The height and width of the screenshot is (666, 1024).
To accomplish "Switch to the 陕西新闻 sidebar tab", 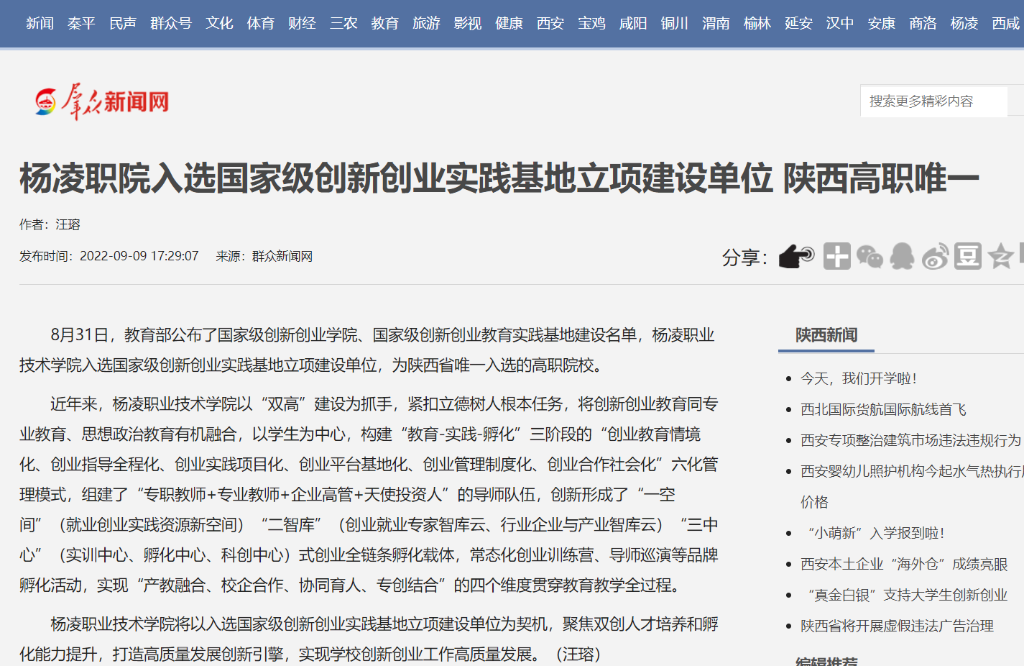I will tap(826, 335).
